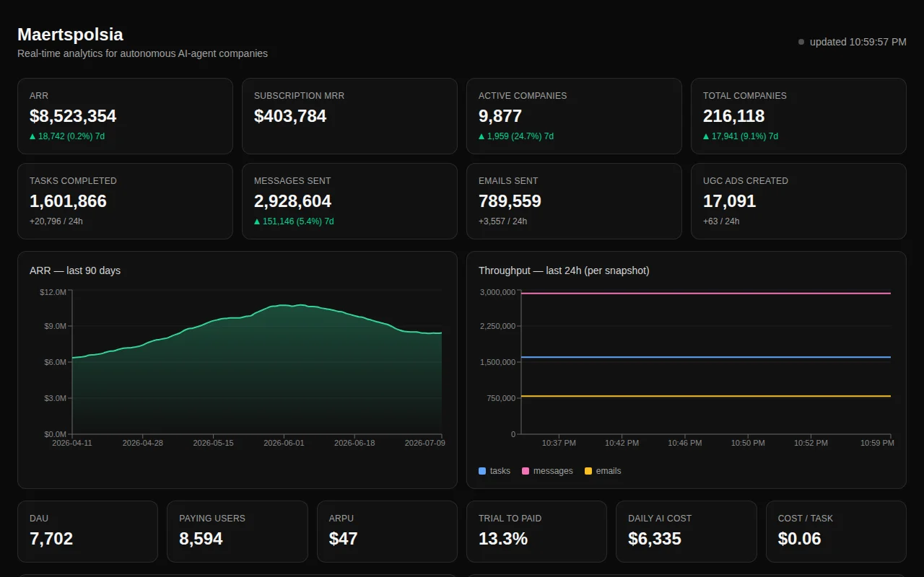Click the dashboard subtitle about AI-agent companies
This screenshot has height=577, width=924.
pos(142,53)
